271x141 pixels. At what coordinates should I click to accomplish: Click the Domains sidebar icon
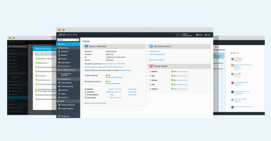click(x=59, y=59)
